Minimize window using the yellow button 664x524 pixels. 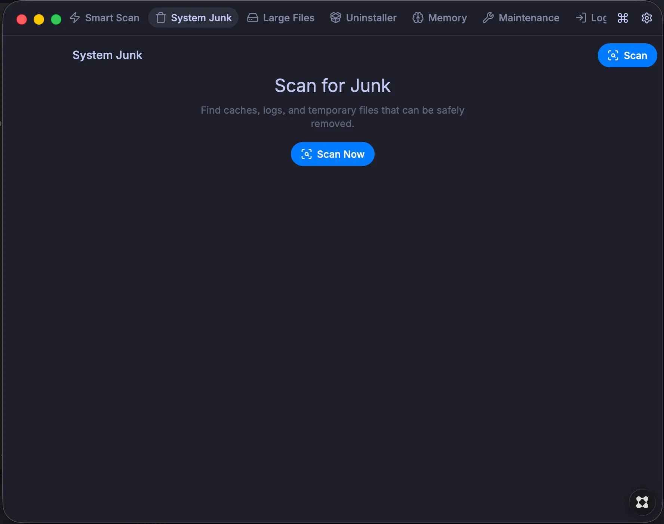click(39, 19)
